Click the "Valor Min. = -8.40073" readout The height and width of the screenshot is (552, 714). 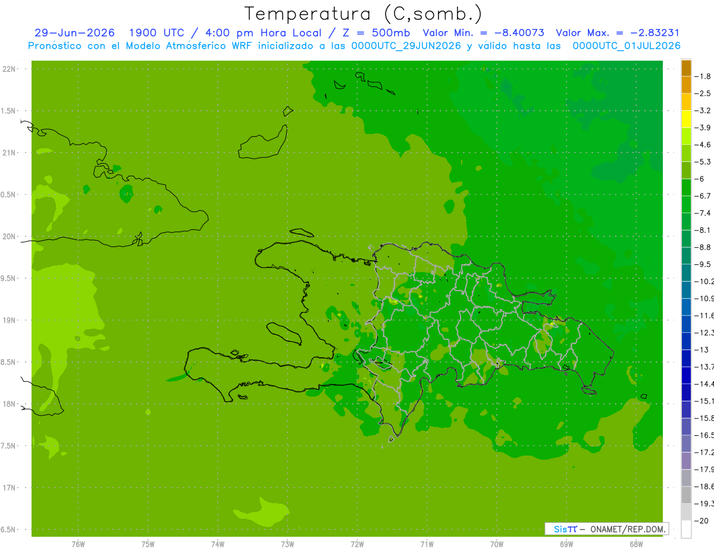click(483, 33)
